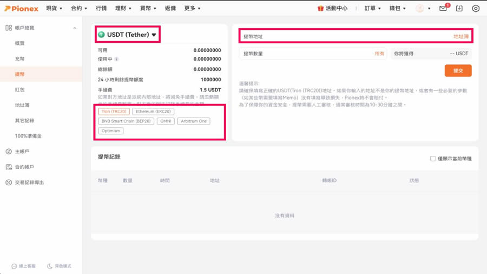This screenshot has width=487, height=274.
Task: Open 線上客服 support chat
Action: pyautogui.click(x=24, y=266)
